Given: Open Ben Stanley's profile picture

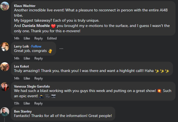Looking at the screenshot, I should click(5, 112).
